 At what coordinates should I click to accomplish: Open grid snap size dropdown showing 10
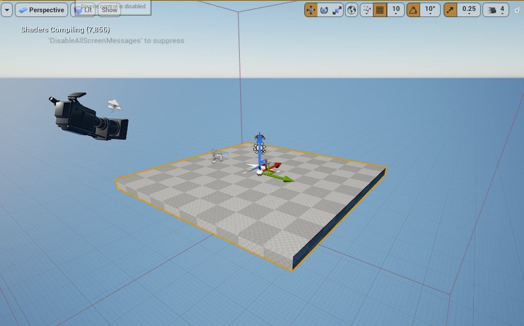click(x=396, y=10)
